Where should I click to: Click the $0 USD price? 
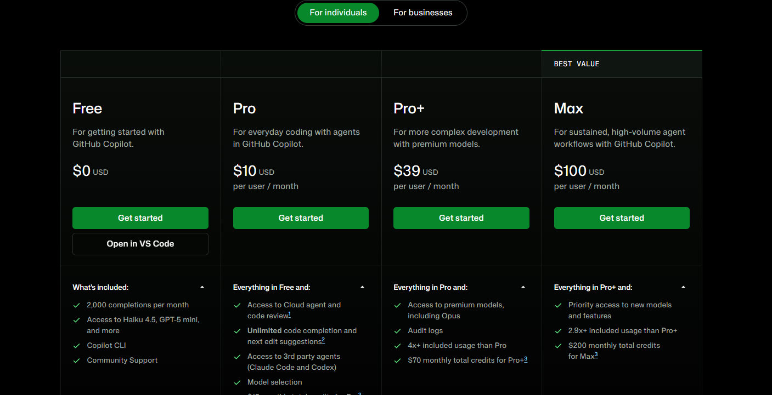pos(91,171)
